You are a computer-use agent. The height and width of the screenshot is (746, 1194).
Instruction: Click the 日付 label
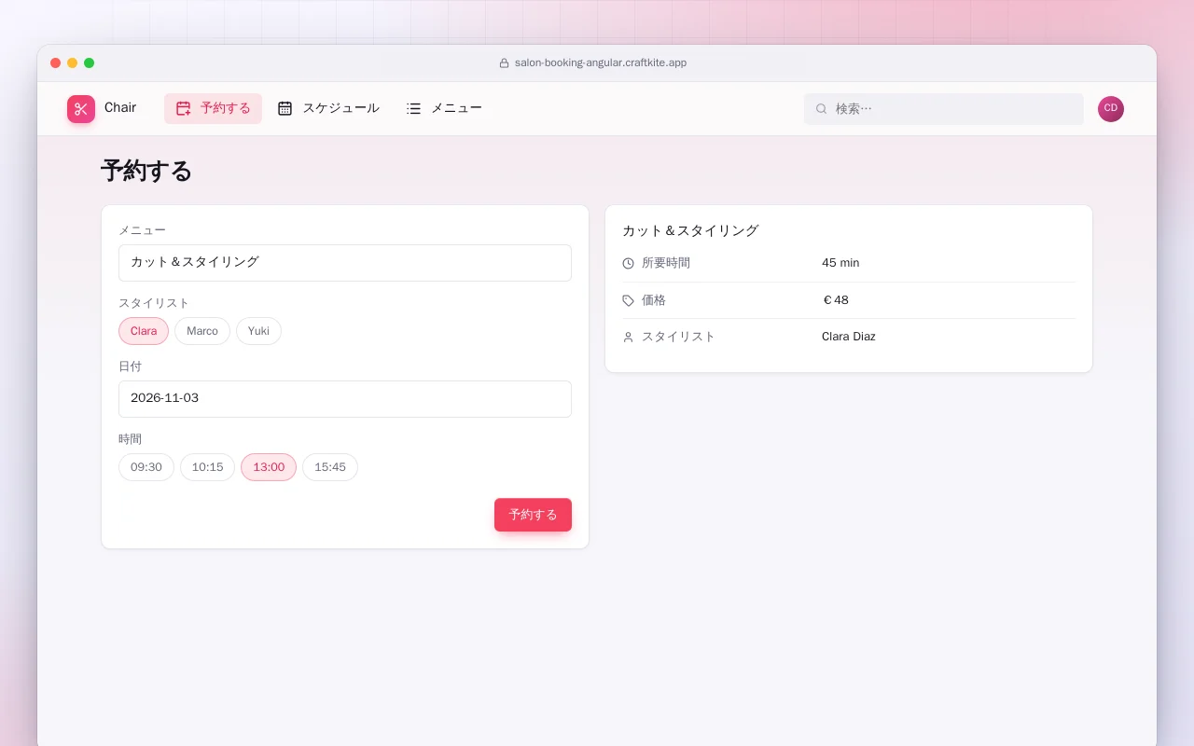131,366
